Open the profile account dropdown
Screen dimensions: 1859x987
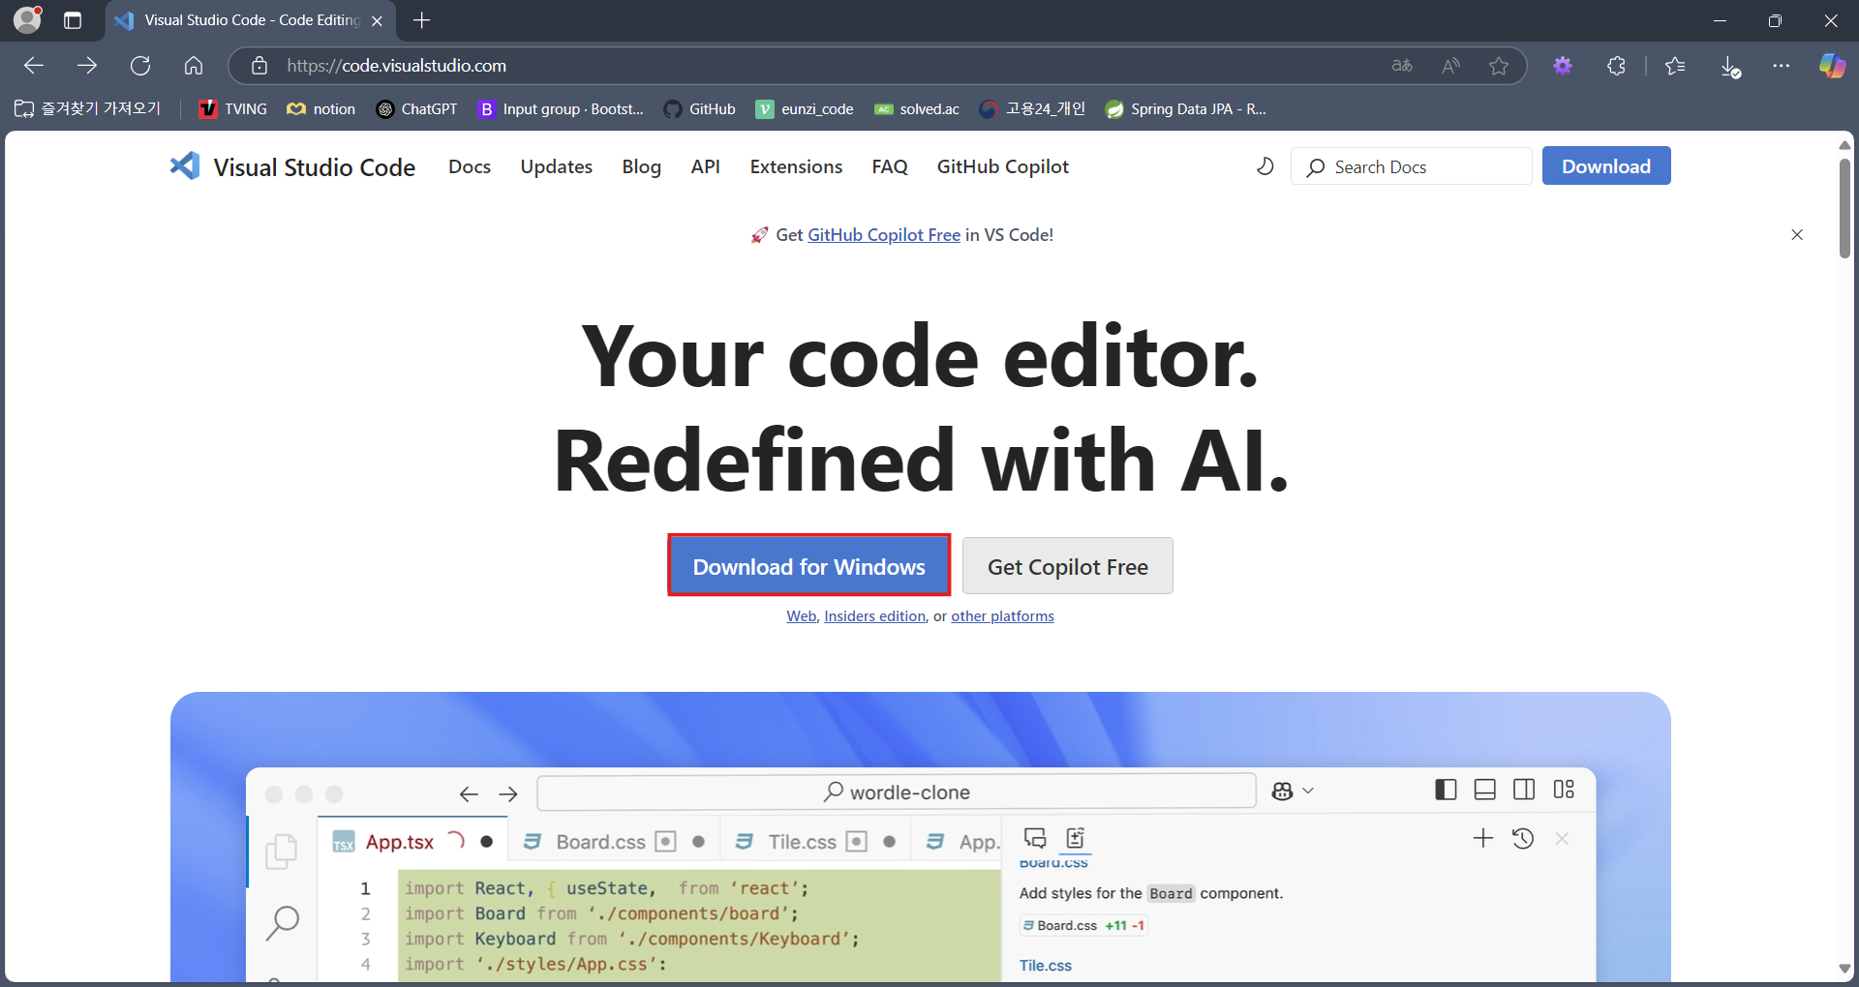(x=26, y=19)
